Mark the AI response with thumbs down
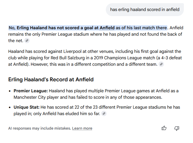The height and width of the screenshot is (143, 193). (x=177, y=128)
